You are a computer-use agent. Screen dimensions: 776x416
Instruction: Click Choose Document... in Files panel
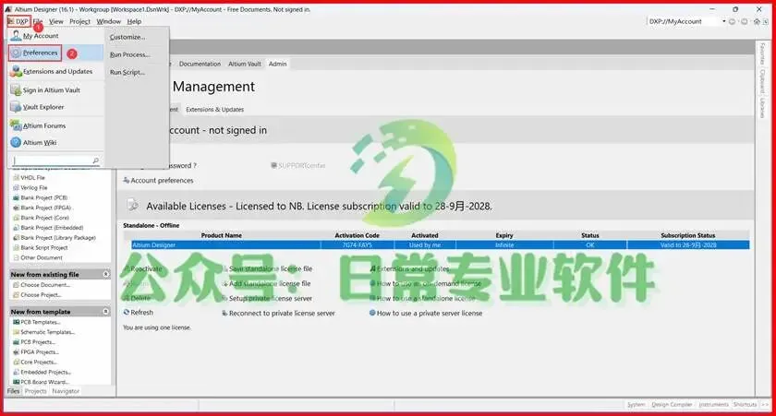coord(45,285)
